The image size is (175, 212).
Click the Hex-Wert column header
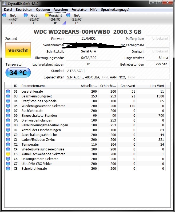click(x=151, y=86)
